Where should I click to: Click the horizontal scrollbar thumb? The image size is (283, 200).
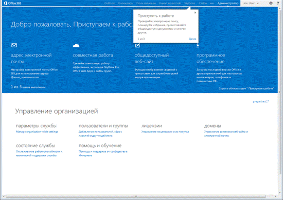[x=135, y=196]
